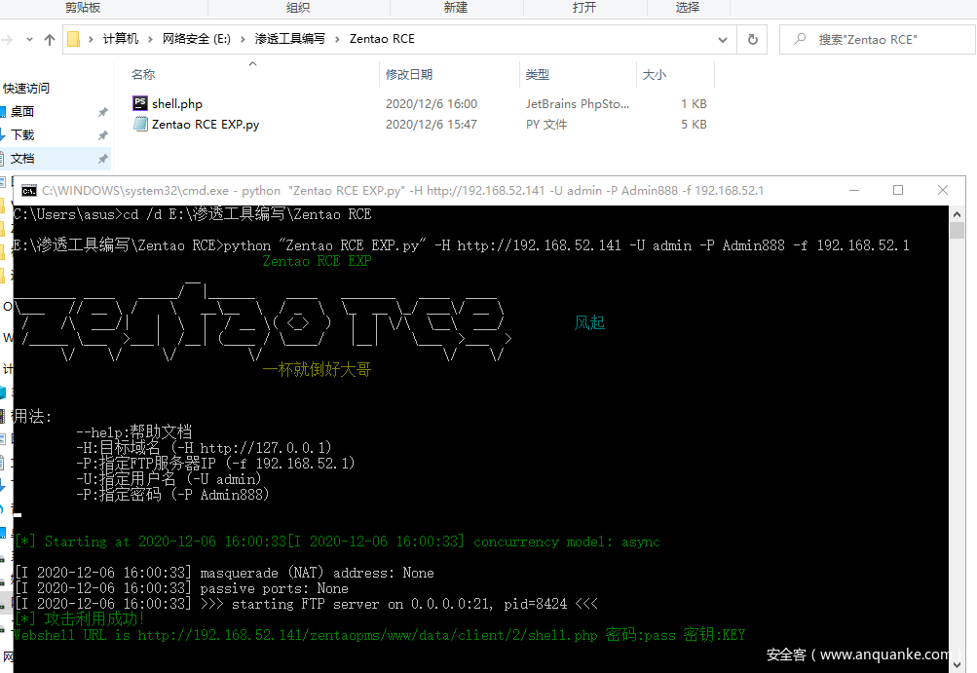Select Zentao RCE in the breadcrumb path
This screenshot has width=977, height=673.
click(382, 39)
